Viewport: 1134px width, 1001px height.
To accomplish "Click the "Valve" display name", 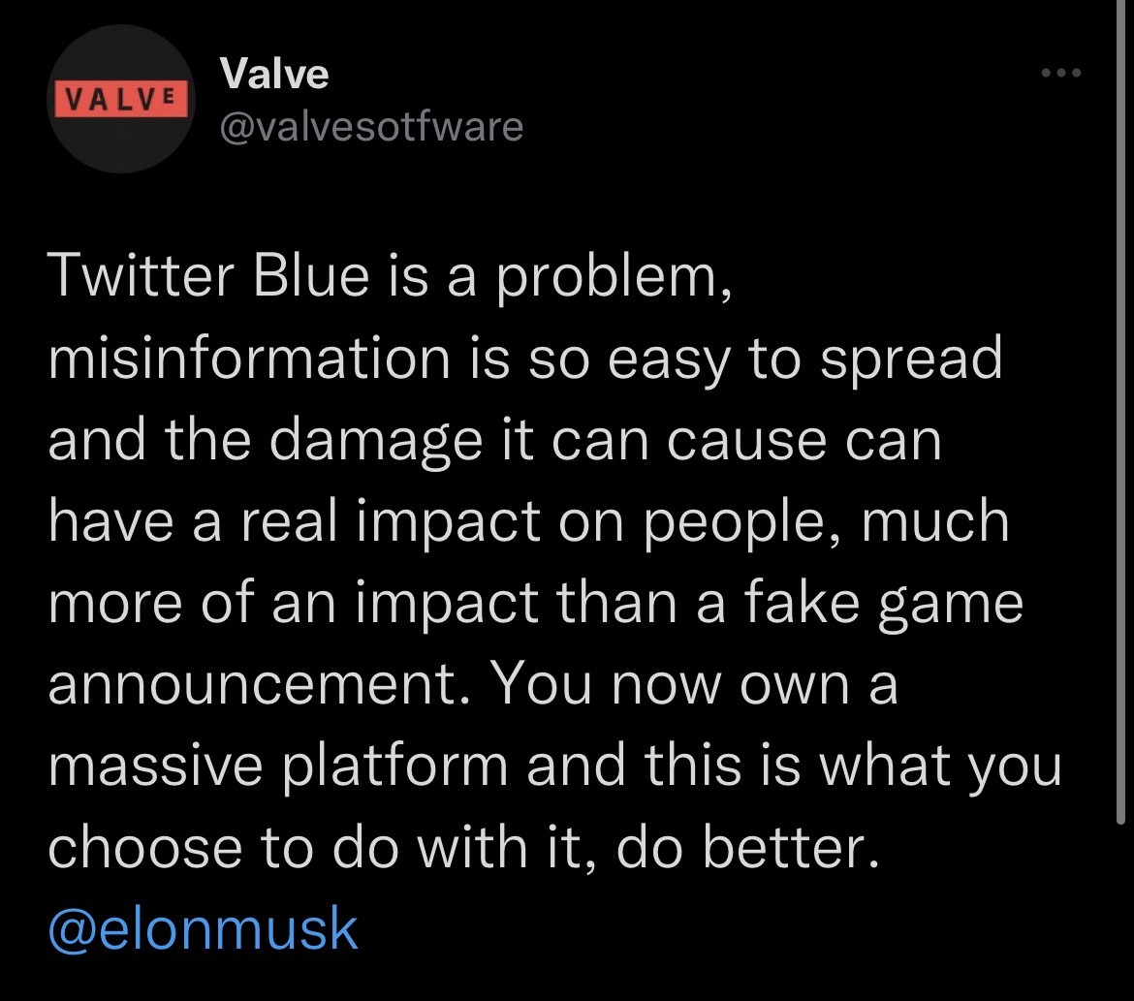I will [x=274, y=73].
